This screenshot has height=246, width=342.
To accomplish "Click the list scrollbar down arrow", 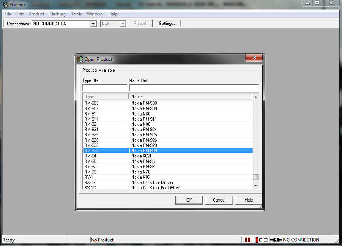I will point(256,186).
